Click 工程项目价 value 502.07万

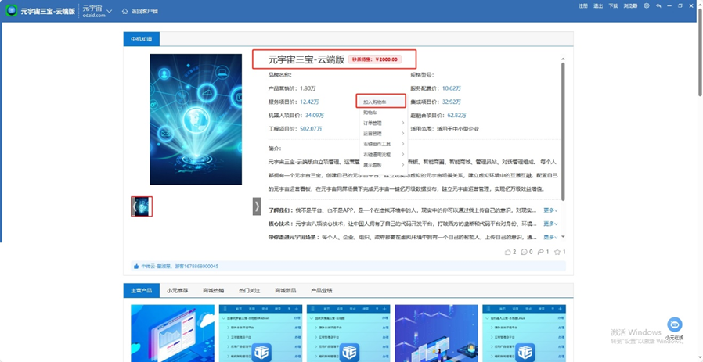pyautogui.click(x=311, y=128)
